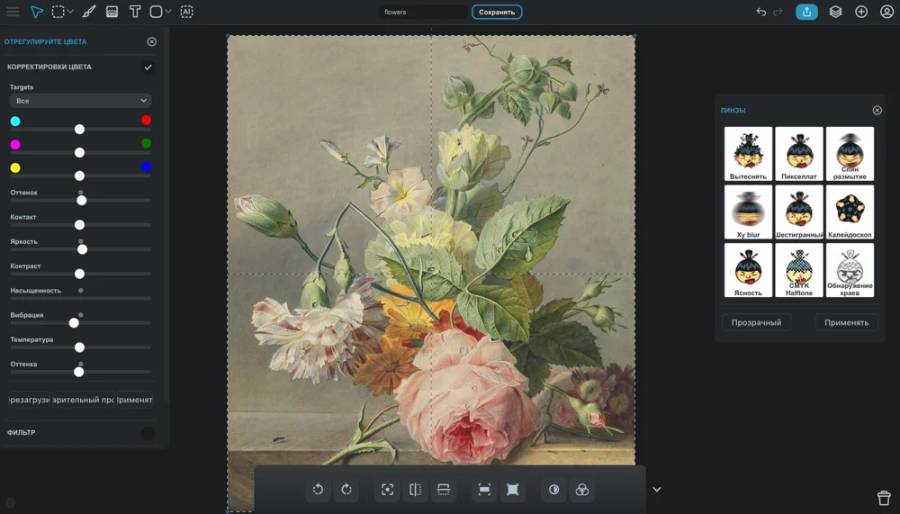
Task: Adjust the Оттенок slider
Action: (x=80, y=200)
